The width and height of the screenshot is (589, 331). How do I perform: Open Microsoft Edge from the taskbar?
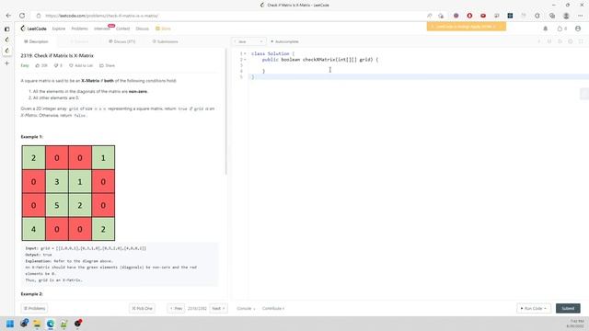pos(51,324)
